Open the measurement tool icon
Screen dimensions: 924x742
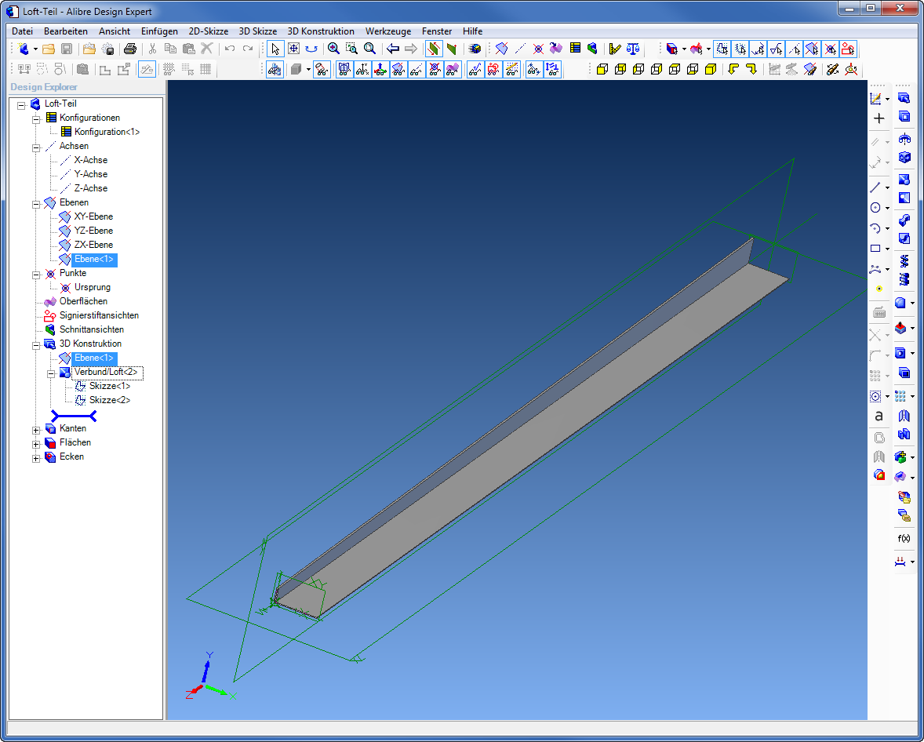pyautogui.click(x=615, y=49)
